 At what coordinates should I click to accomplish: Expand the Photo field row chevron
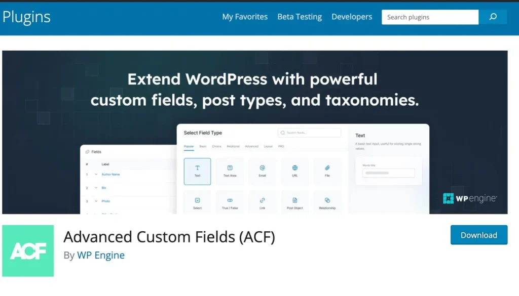(96, 201)
